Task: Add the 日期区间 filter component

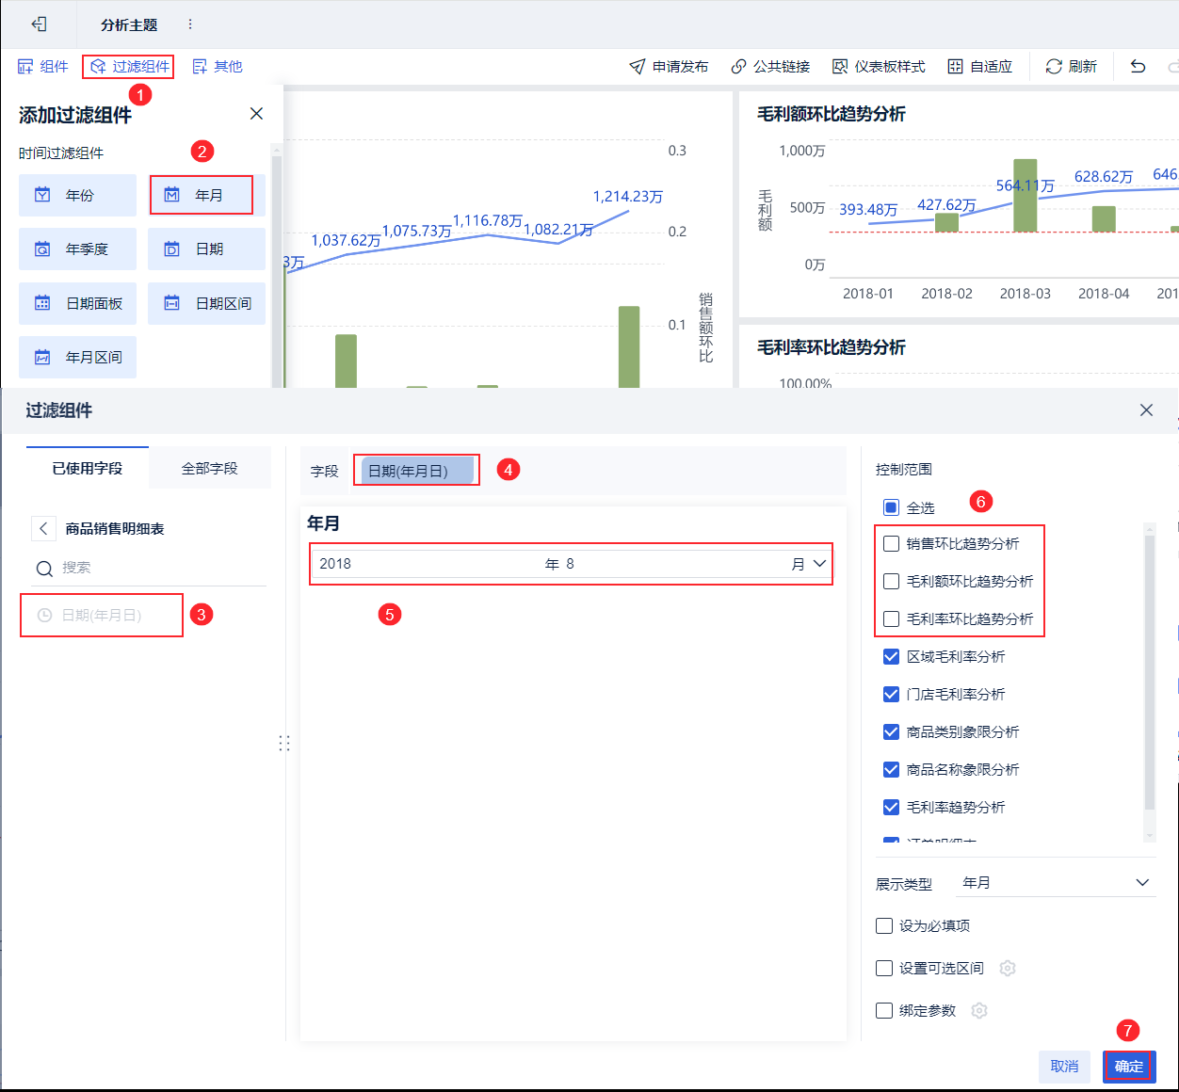Action: click(x=206, y=303)
